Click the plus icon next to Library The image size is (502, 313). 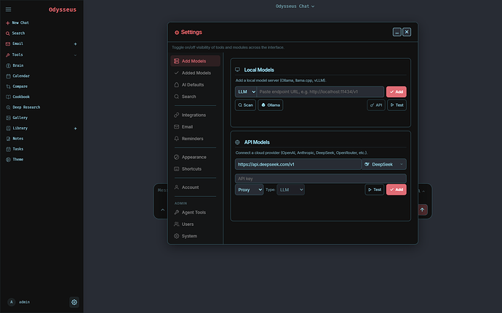pos(75,129)
